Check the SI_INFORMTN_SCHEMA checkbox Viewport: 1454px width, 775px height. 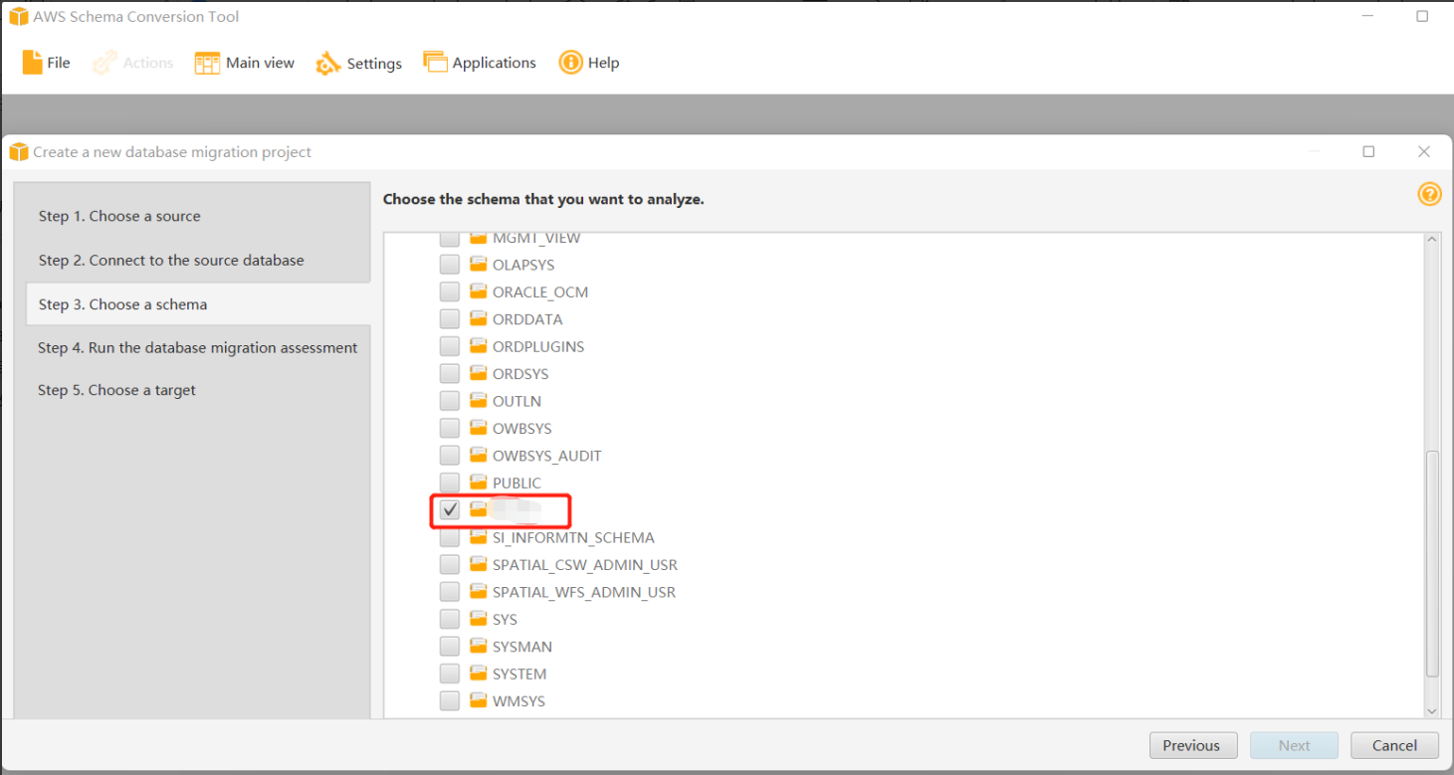450,537
